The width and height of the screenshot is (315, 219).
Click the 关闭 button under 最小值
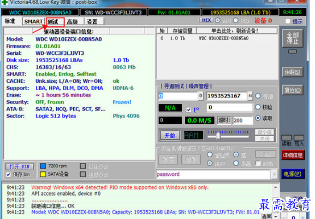[x=265, y=138]
